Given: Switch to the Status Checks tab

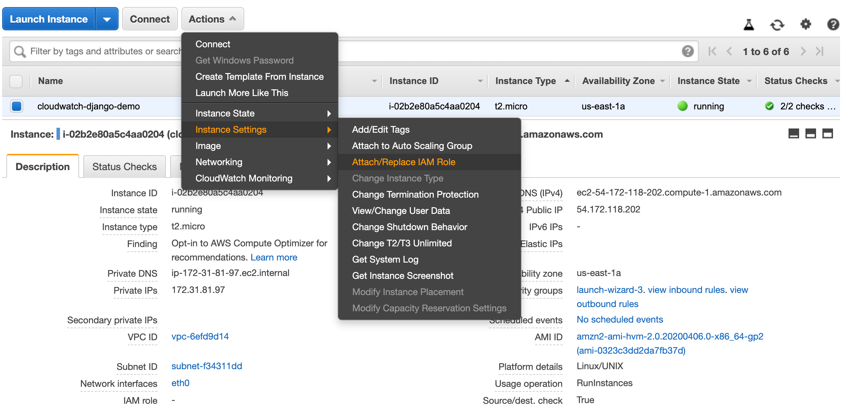Looking at the screenshot, I should 125,167.
